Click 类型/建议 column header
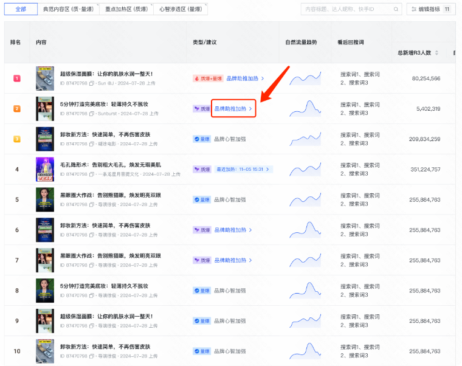Screen dimensions: 462x366 click(204, 43)
